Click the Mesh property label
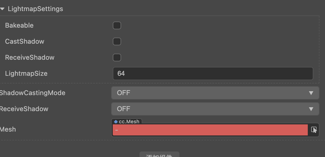 (8, 129)
